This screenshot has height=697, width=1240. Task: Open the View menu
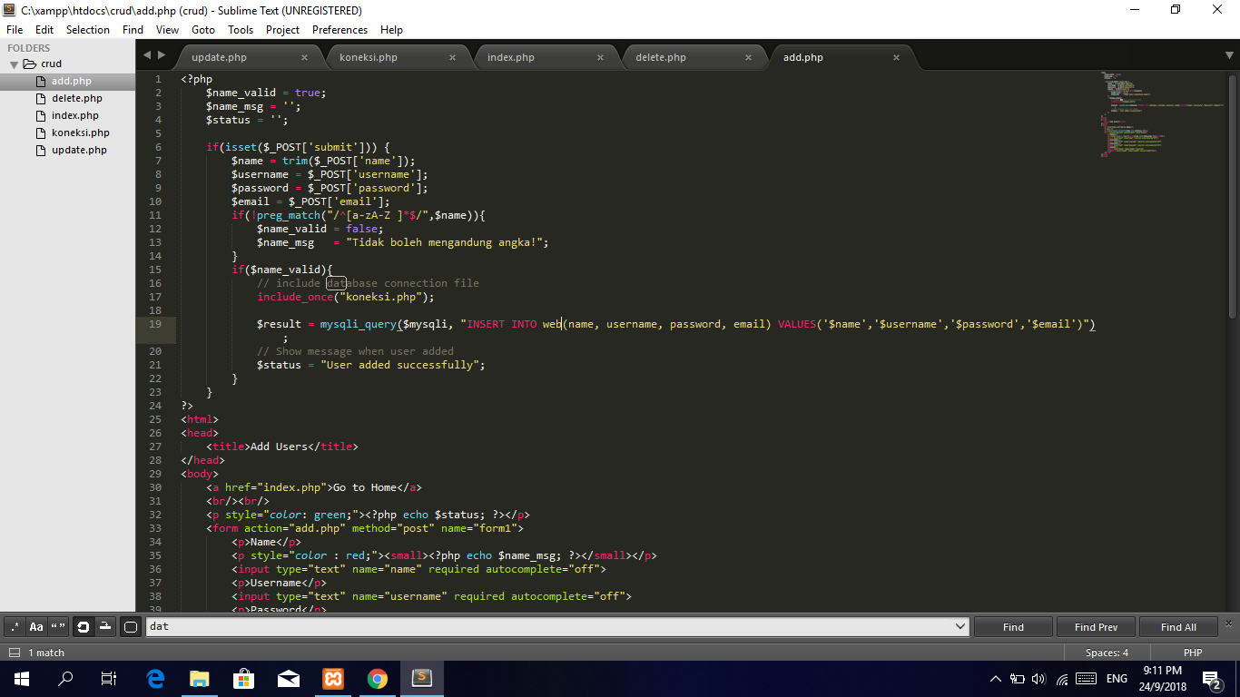(x=167, y=29)
